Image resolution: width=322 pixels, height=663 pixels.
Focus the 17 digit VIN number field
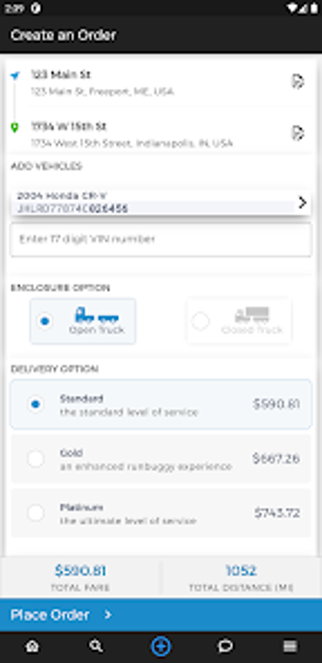tap(161, 239)
